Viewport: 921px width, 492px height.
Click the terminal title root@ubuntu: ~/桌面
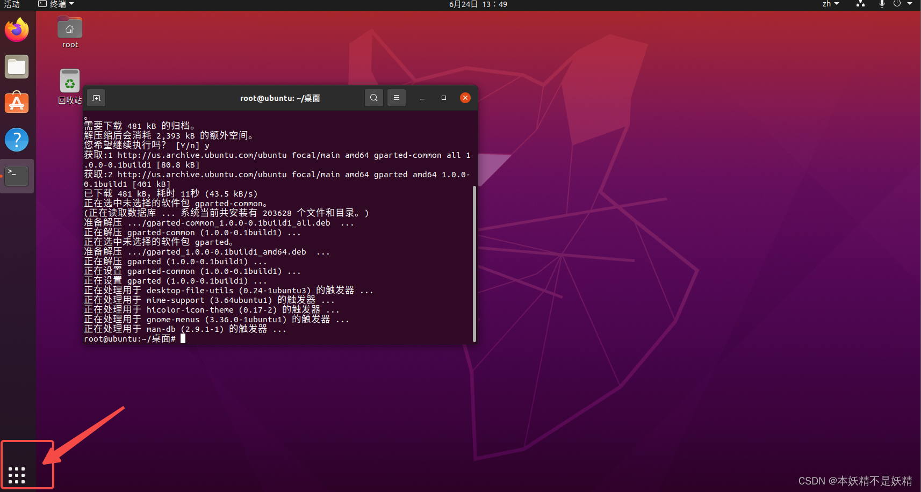tap(280, 98)
